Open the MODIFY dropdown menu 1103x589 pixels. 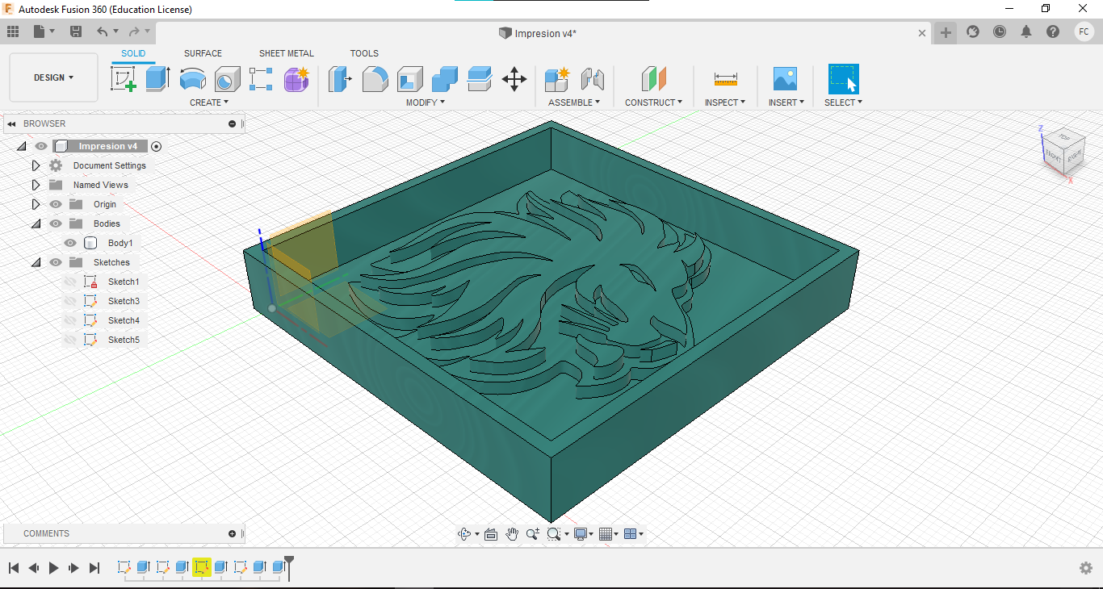(426, 102)
